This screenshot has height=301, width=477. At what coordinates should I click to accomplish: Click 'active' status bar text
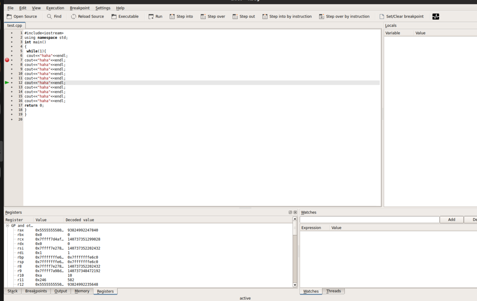click(245, 298)
